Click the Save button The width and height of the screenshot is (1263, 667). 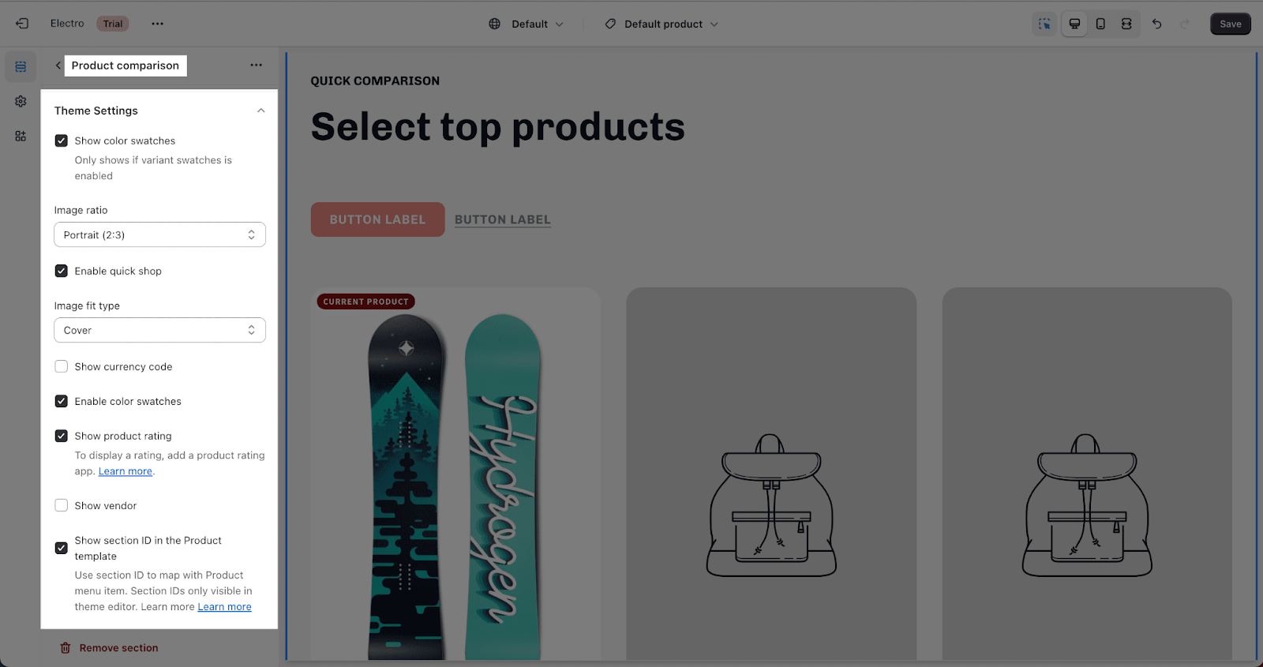click(x=1230, y=24)
